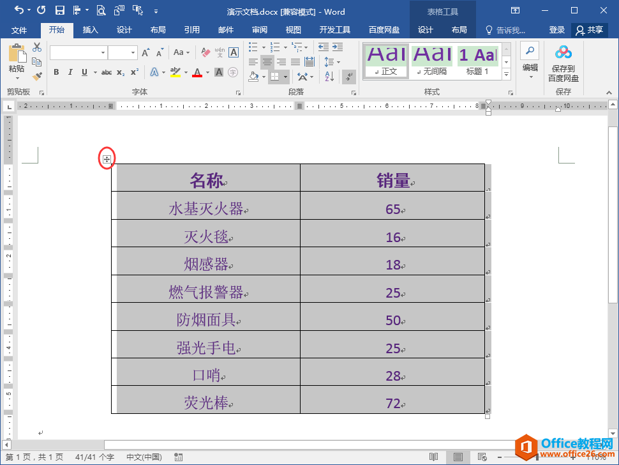619x465 pixels.
Task: Click the Find magnifier in editing group
Action: pyautogui.click(x=530, y=50)
